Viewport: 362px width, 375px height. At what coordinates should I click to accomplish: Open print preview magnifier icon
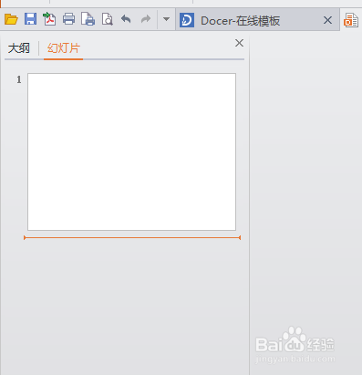coord(108,19)
